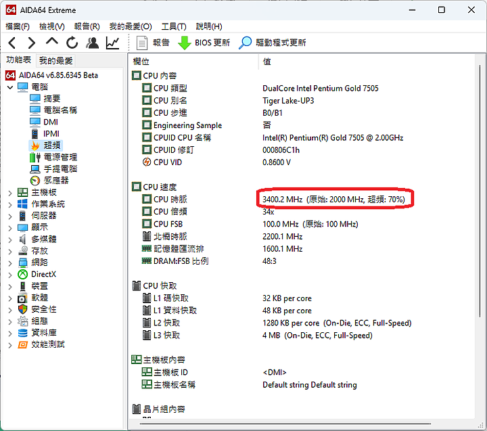Click the 報告 report button
Viewport: 487px width, 431px height.
tap(153, 43)
